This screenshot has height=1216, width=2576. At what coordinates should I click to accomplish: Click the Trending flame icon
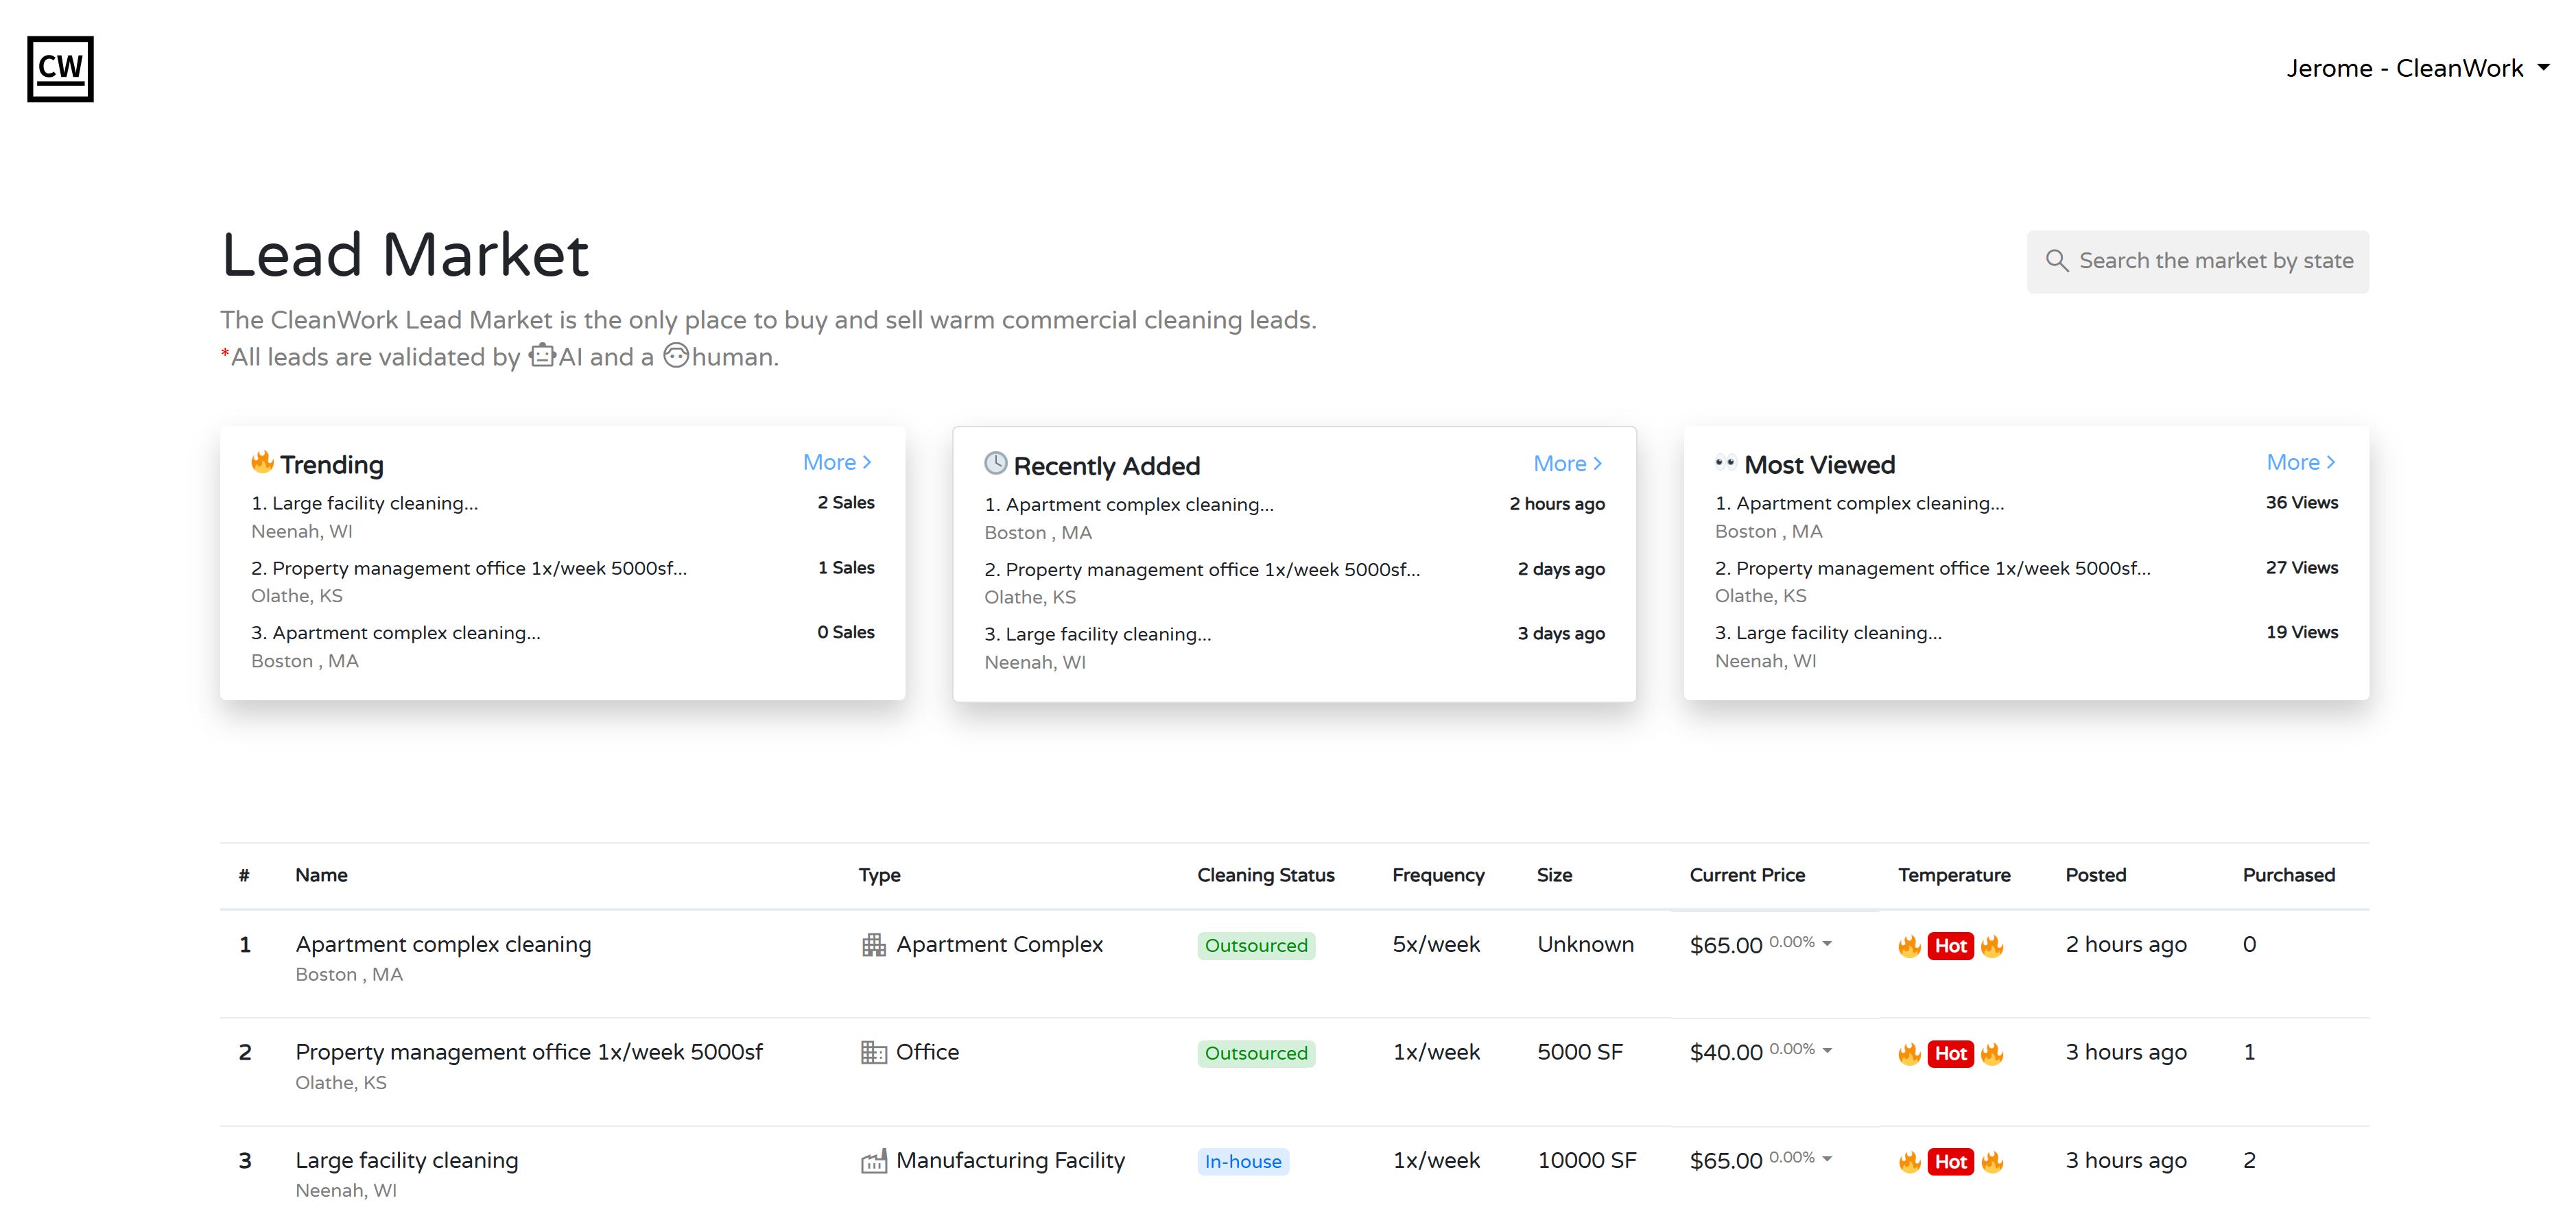[x=262, y=462]
